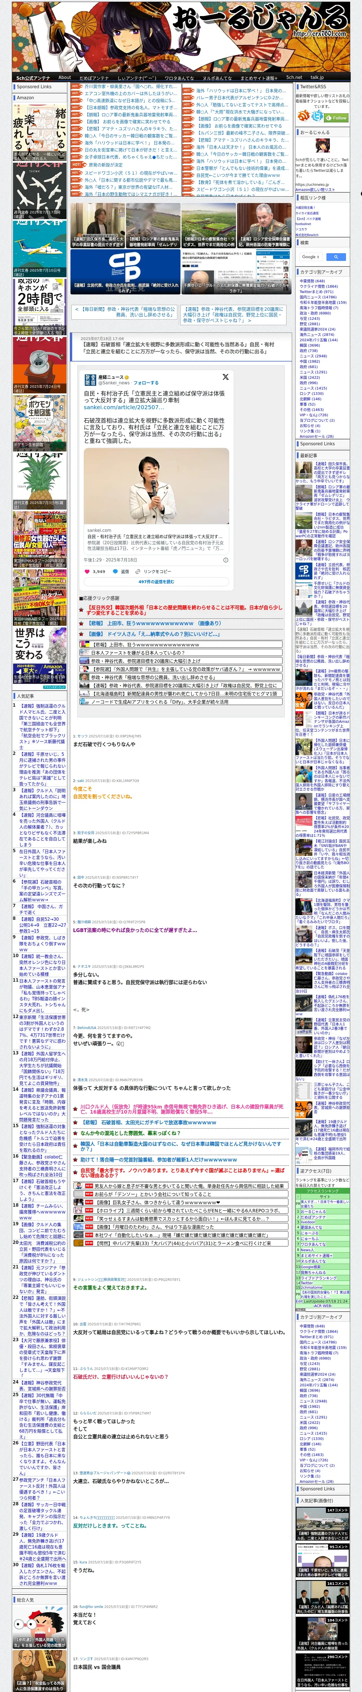Screen dimensions: 362x1692
Task: Open まとめサイト速報+ navigation link
Action: coord(259,78)
